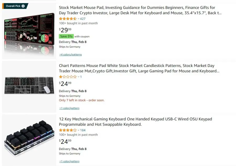Click the star rating of Stock Market Mouse Pad
The height and width of the screenshot is (166, 236).
point(67,19)
